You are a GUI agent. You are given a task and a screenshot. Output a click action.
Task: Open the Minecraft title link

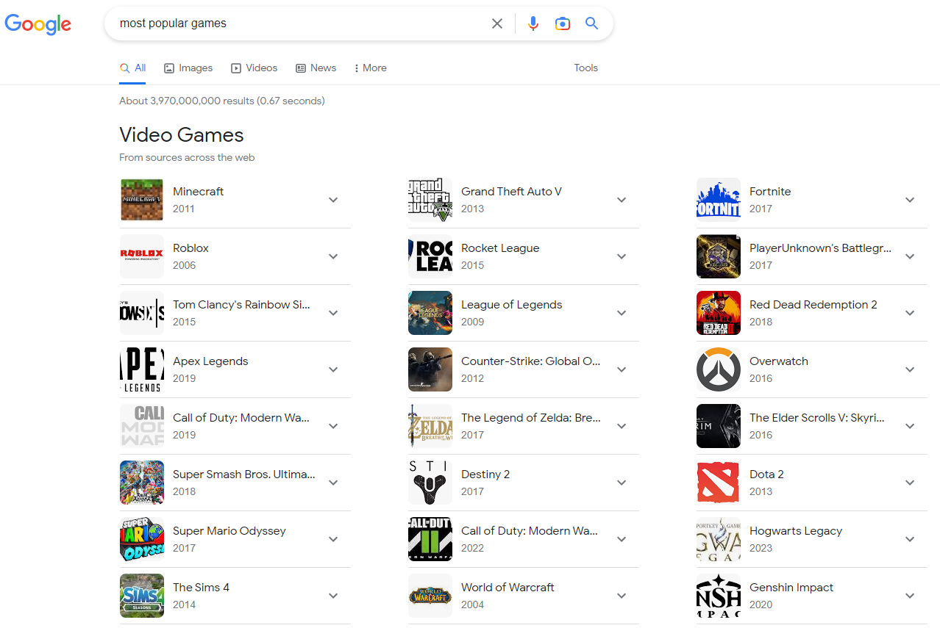click(x=198, y=191)
